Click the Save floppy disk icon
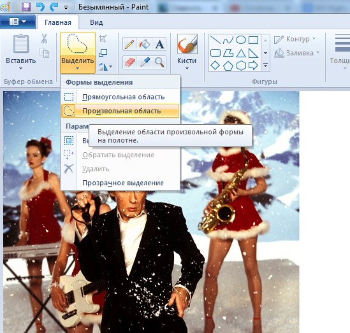Screen dimensions: 350x333 (26, 7)
